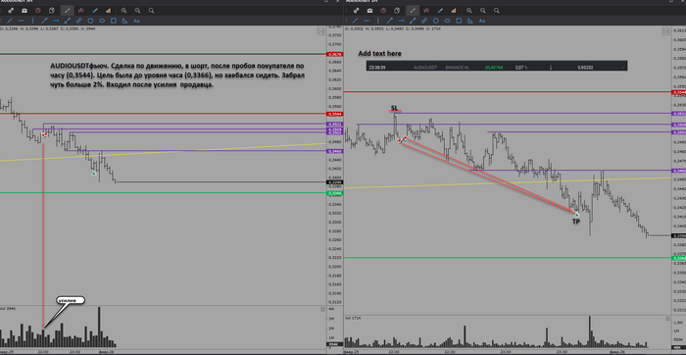Viewport: 686px width, 355px height.
Task: Select the brush tool in right chart toolbar
Action: tap(440, 10)
